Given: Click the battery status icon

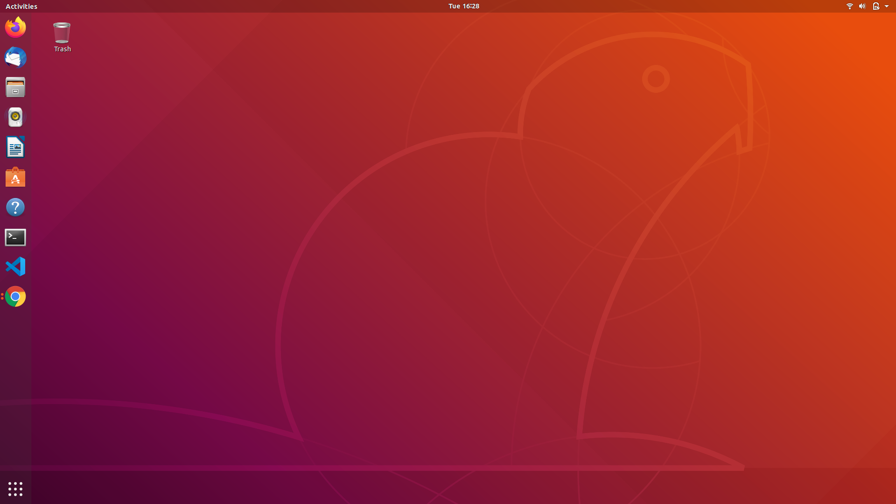Looking at the screenshot, I should pyautogui.click(x=875, y=6).
